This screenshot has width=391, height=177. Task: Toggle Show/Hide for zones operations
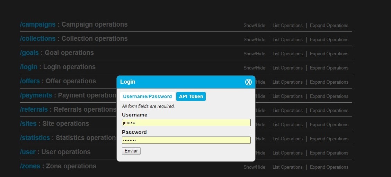(x=254, y=167)
